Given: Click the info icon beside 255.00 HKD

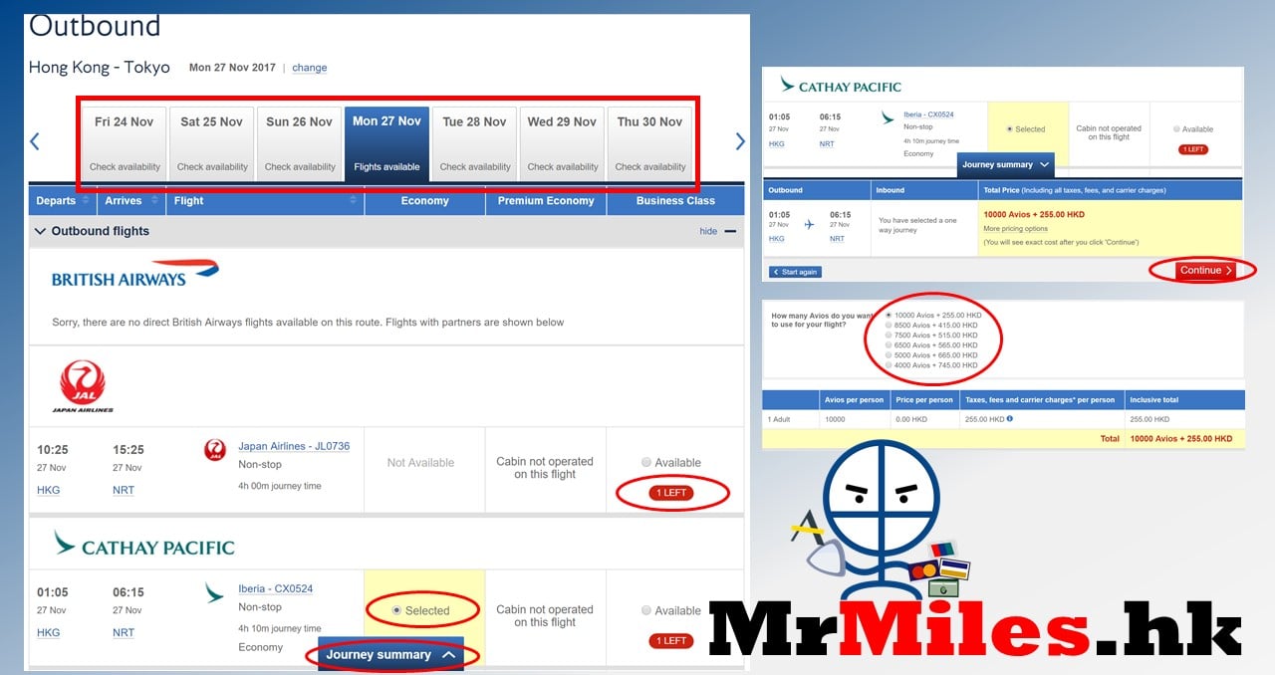Looking at the screenshot, I should (x=1009, y=419).
